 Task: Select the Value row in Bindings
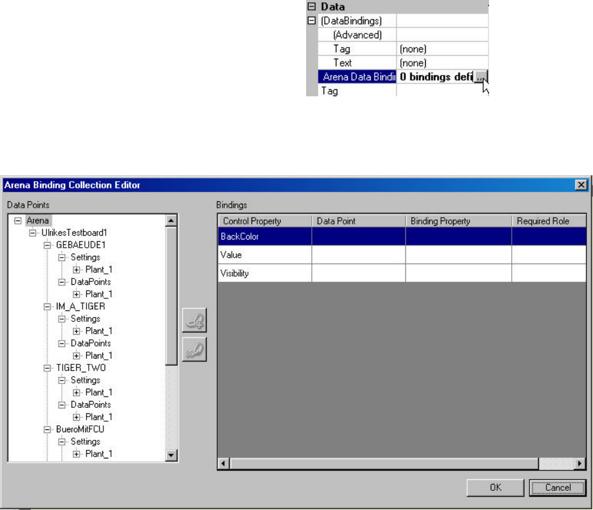coord(264,254)
